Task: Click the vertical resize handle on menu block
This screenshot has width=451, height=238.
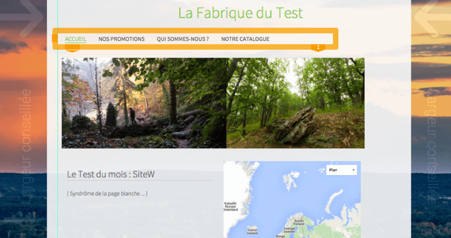Action: (x=318, y=47)
